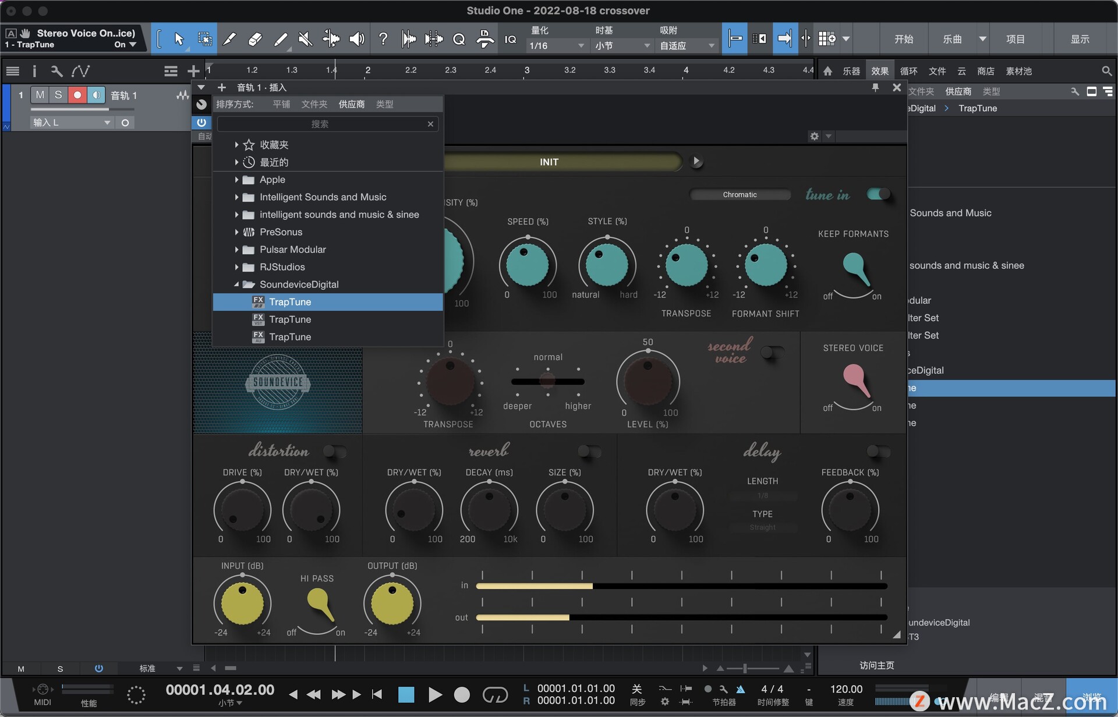The width and height of the screenshot is (1118, 717).
Task: Select the highlighted TrapTune plugin entry
Action: (x=328, y=301)
